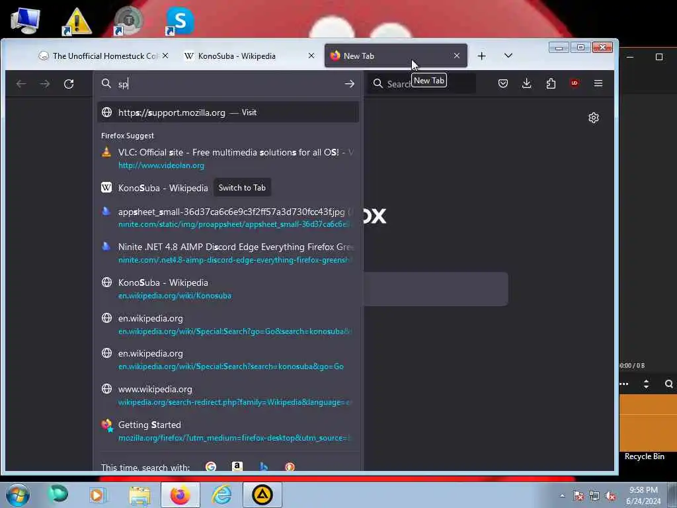This screenshot has width=677, height=508.
Task: Open the Pocket save icon
Action: [x=503, y=83]
